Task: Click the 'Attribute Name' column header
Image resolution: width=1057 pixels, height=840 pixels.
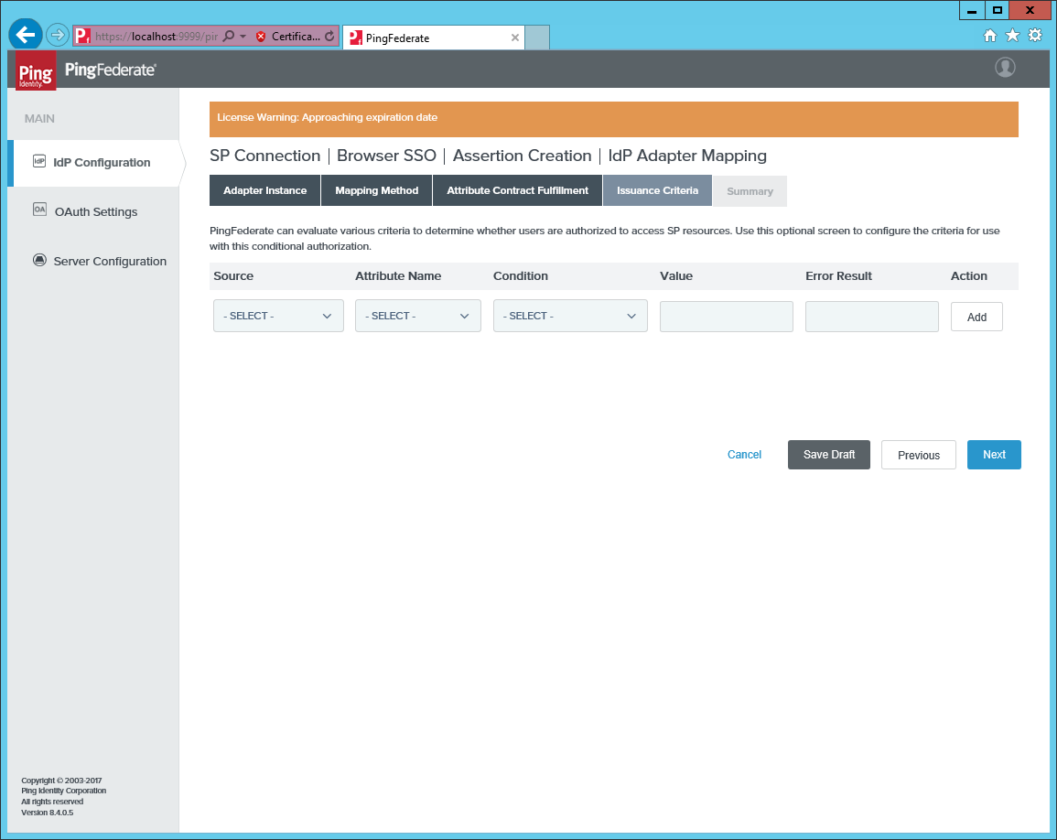Action: point(398,275)
